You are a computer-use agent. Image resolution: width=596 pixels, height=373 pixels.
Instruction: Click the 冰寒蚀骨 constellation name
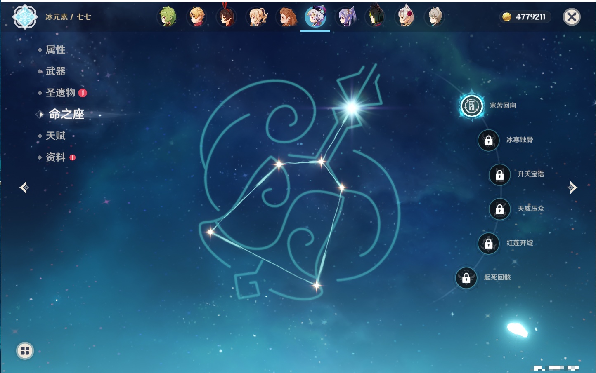(x=520, y=140)
